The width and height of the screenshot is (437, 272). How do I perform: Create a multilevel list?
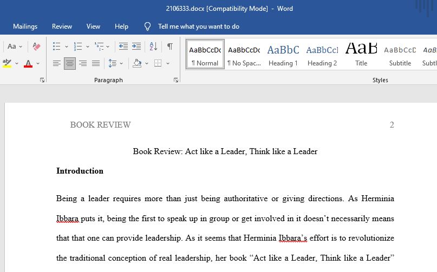click(99, 46)
